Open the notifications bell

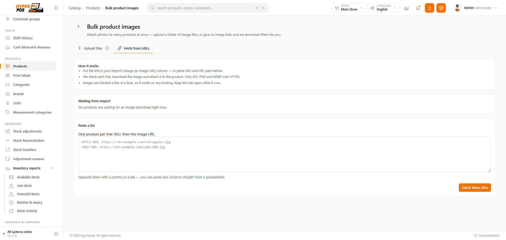click(418, 8)
